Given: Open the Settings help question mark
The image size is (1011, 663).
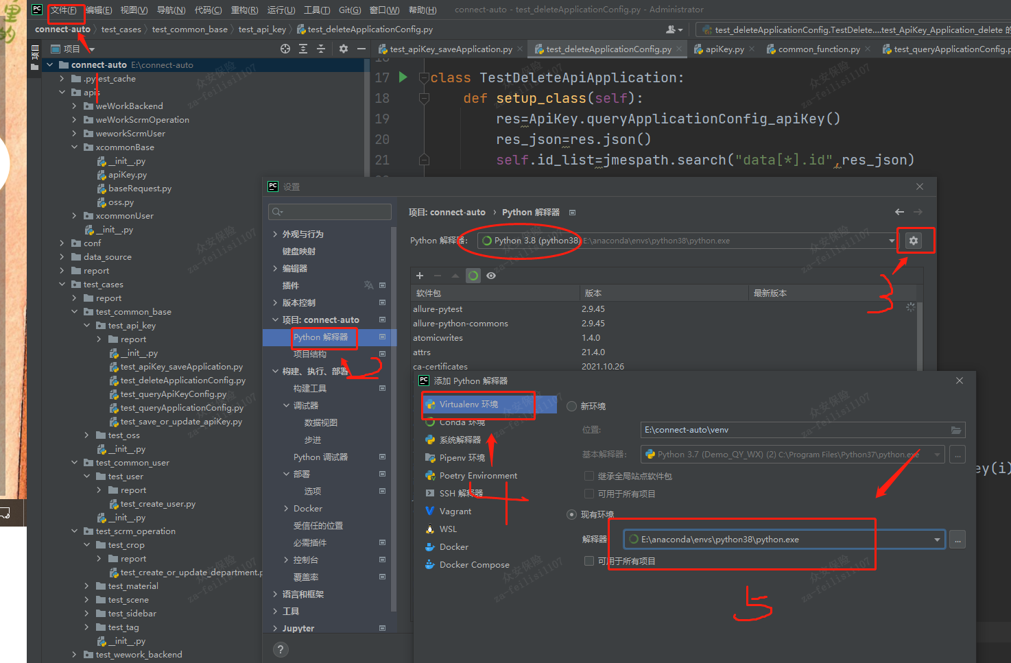Looking at the screenshot, I should point(280,649).
